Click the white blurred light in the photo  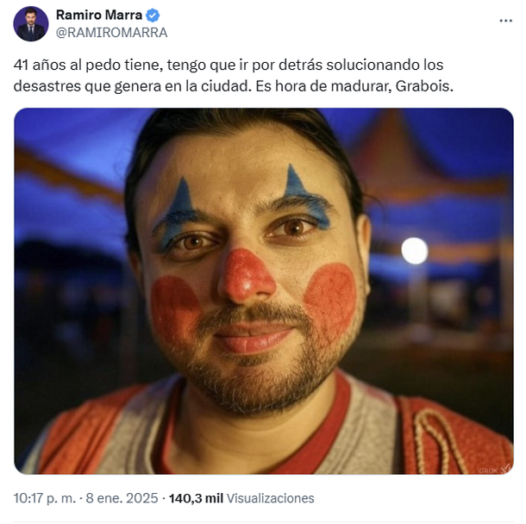click(x=415, y=251)
